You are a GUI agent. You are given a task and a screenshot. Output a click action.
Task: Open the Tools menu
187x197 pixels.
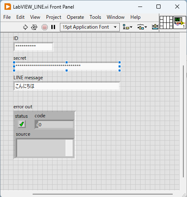pyautogui.click(x=95, y=17)
